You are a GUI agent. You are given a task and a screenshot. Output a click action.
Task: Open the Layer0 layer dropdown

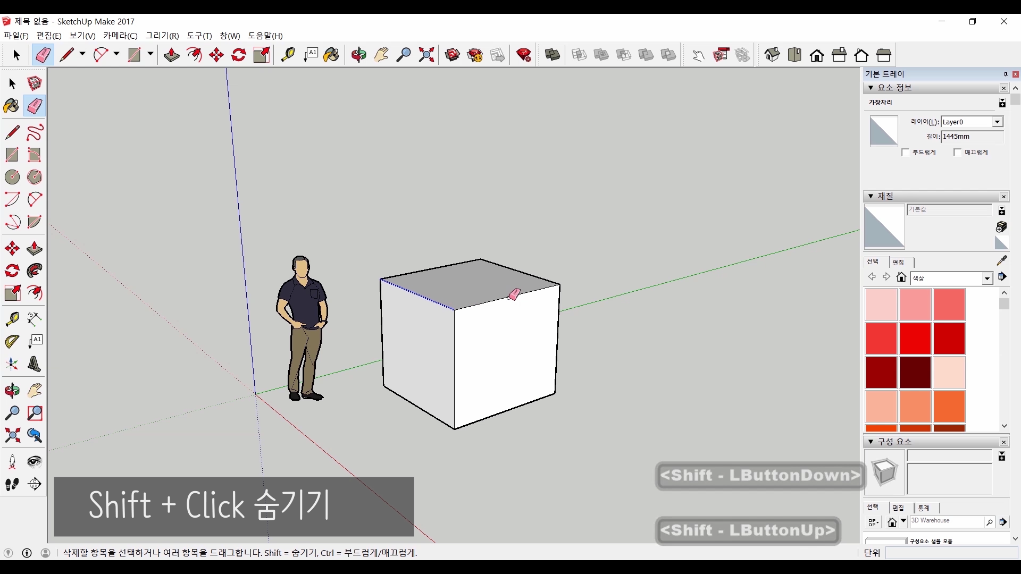click(997, 122)
